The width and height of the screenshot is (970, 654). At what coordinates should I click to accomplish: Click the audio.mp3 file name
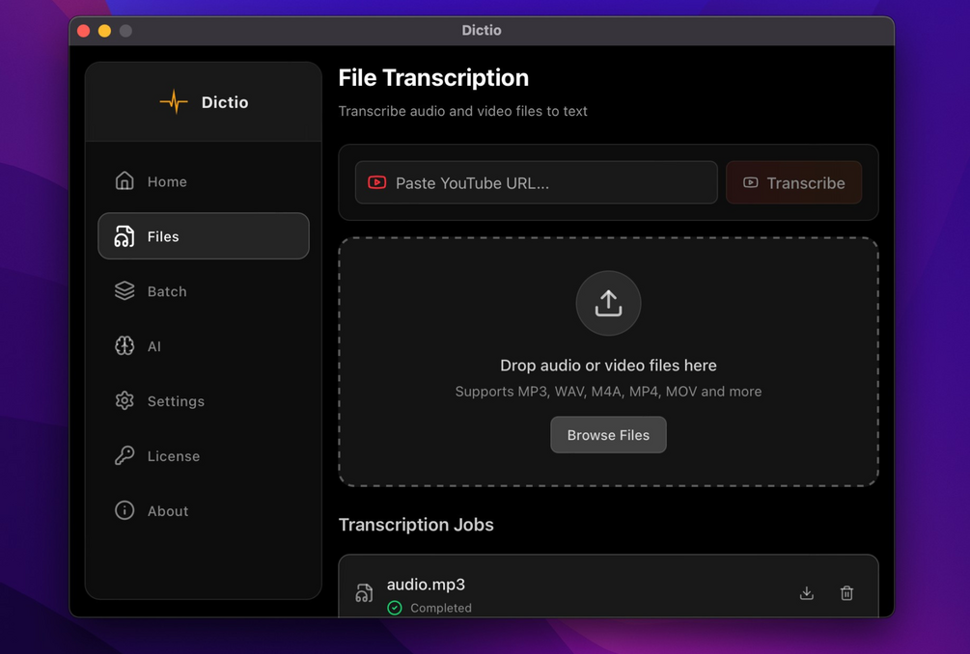[426, 585]
